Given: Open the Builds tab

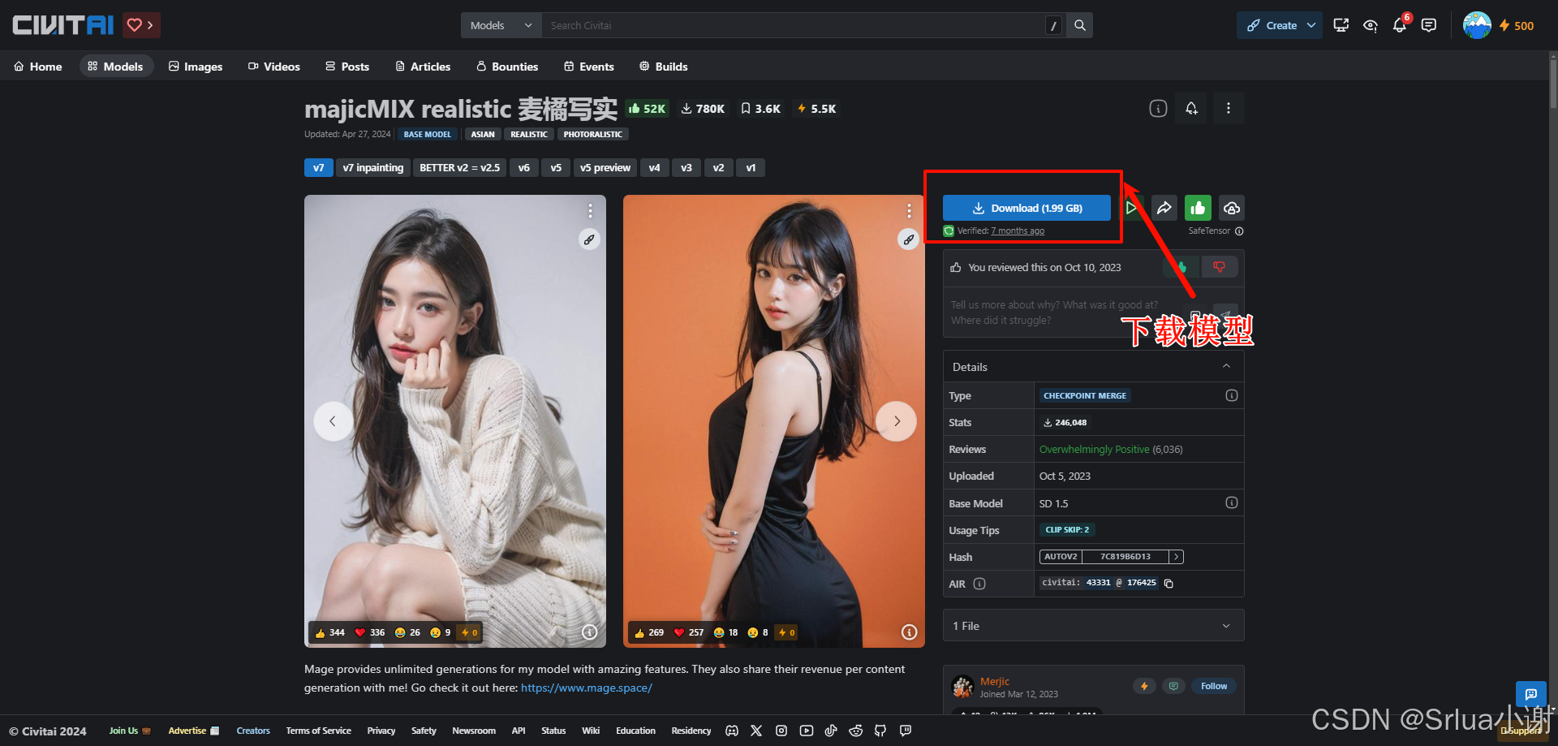Looking at the screenshot, I should click(x=664, y=67).
